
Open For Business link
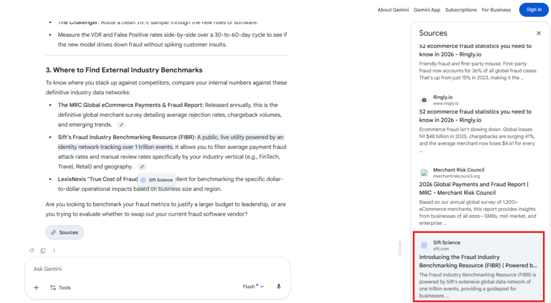click(x=496, y=10)
